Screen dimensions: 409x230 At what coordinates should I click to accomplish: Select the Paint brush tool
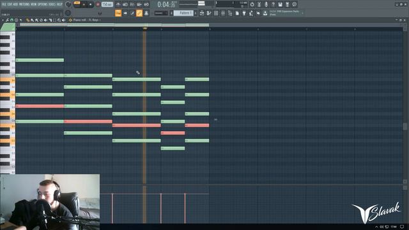pyautogui.click(x=32, y=20)
